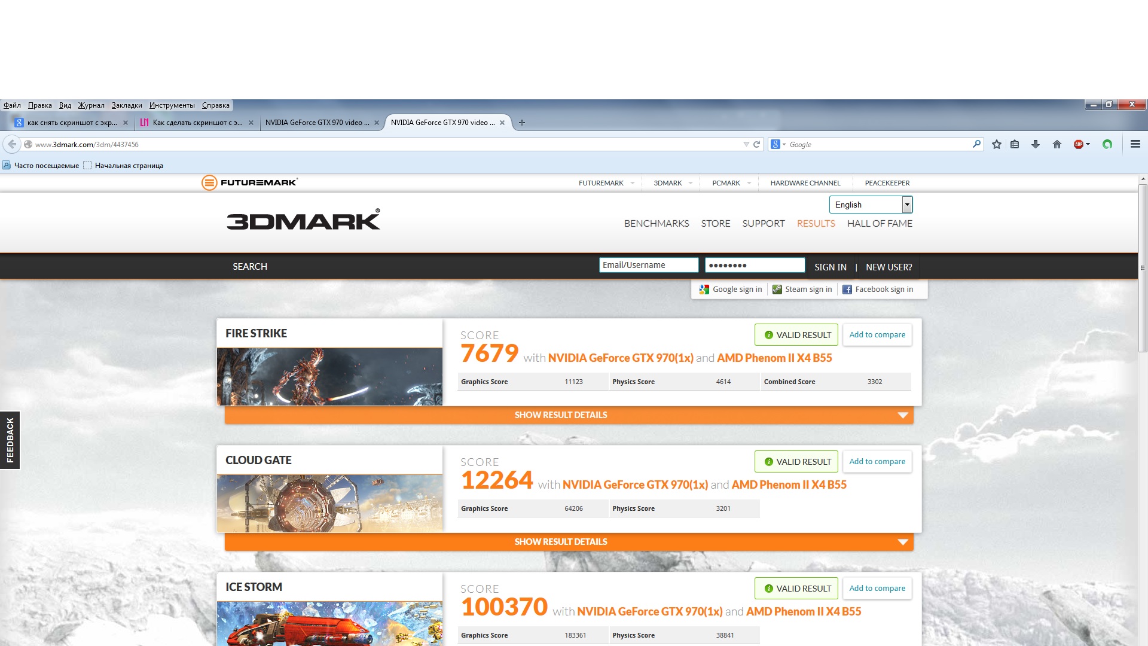Click the Facebook sign in icon
The height and width of the screenshot is (646, 1148).
(x=847, y=290)
